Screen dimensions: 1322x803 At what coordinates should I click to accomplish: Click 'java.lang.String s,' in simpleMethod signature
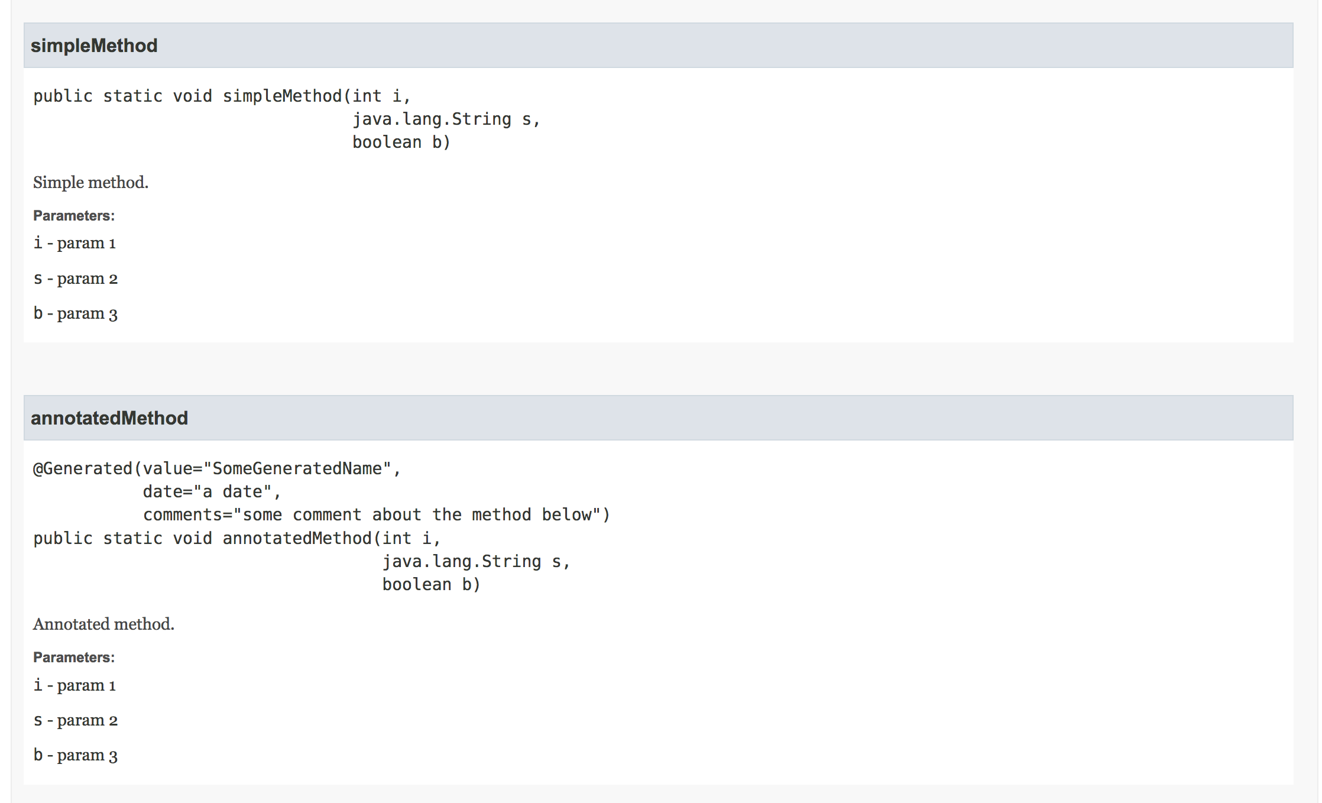[x=446, y=119]
